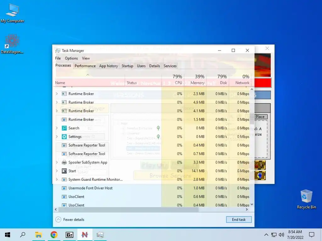Select the first Software Reporter Tool 0.4 MB row
This screenshot has height=241, width=322.
(x=153, y=145)
